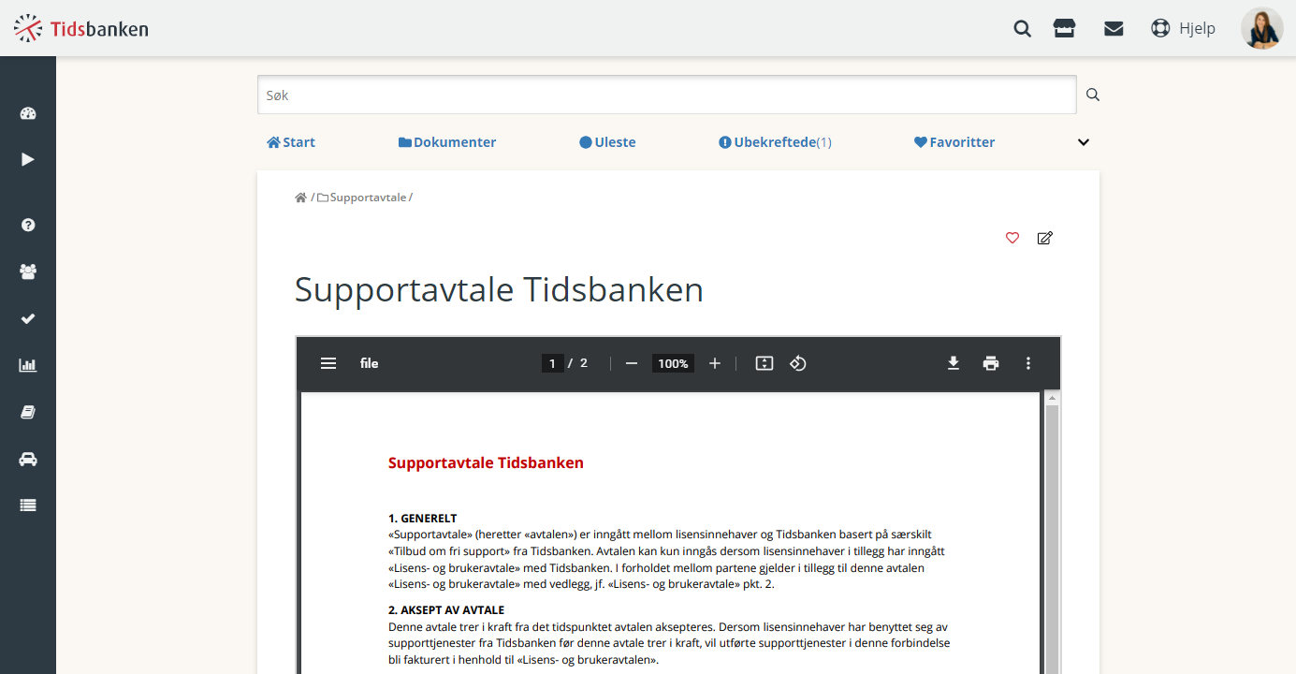Click the 100% zoom level field
1296x674 pixels.
(x=673, y=363)
